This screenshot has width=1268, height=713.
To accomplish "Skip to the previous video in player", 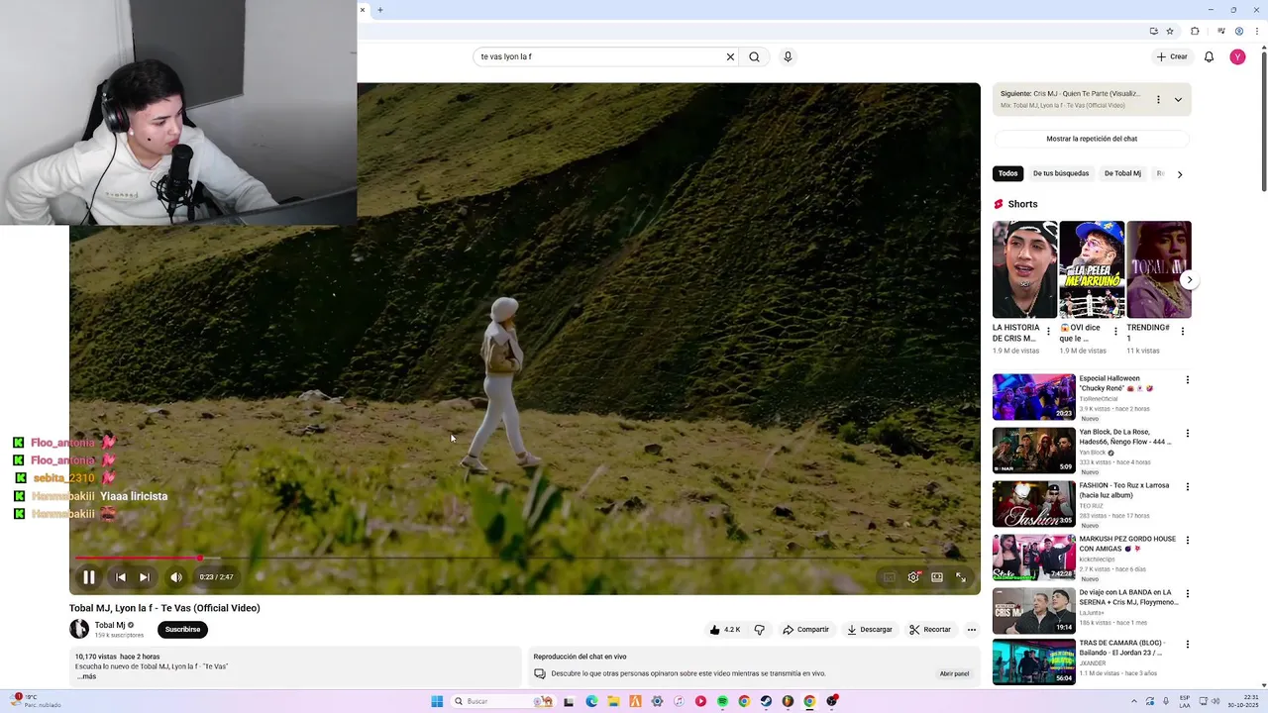I will pos(120,577).
